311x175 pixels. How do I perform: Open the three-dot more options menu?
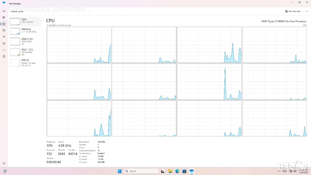pyautogui.click(x=306, y=11)
